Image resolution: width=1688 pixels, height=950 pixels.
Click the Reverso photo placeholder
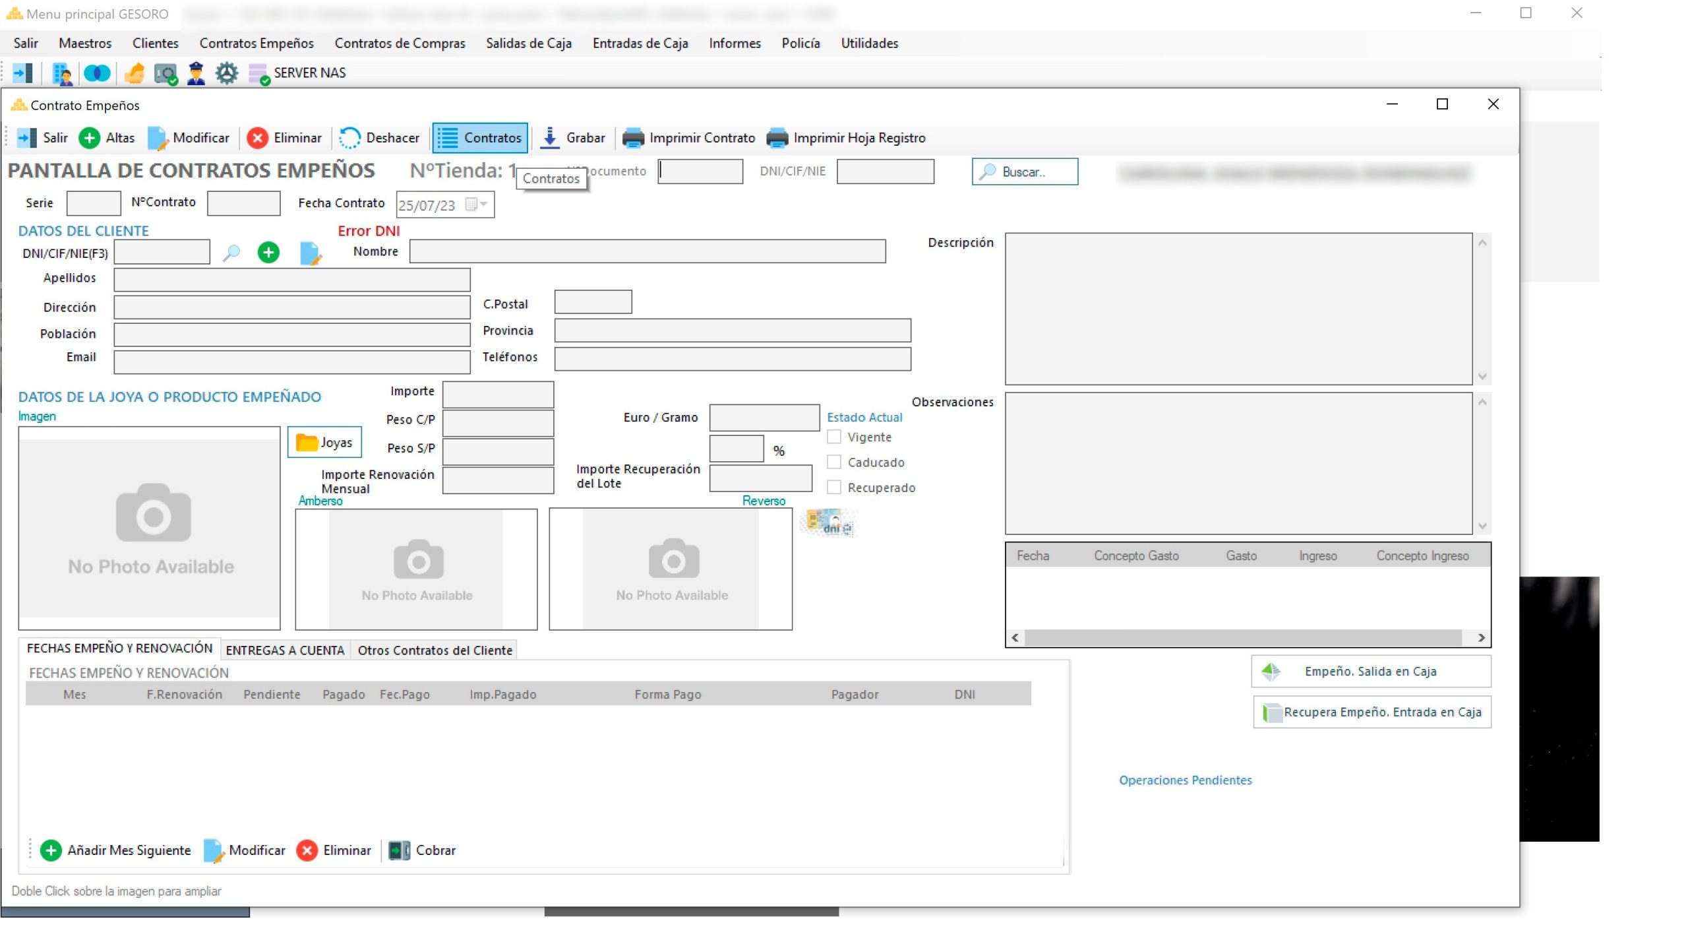[x=671, y=569]
